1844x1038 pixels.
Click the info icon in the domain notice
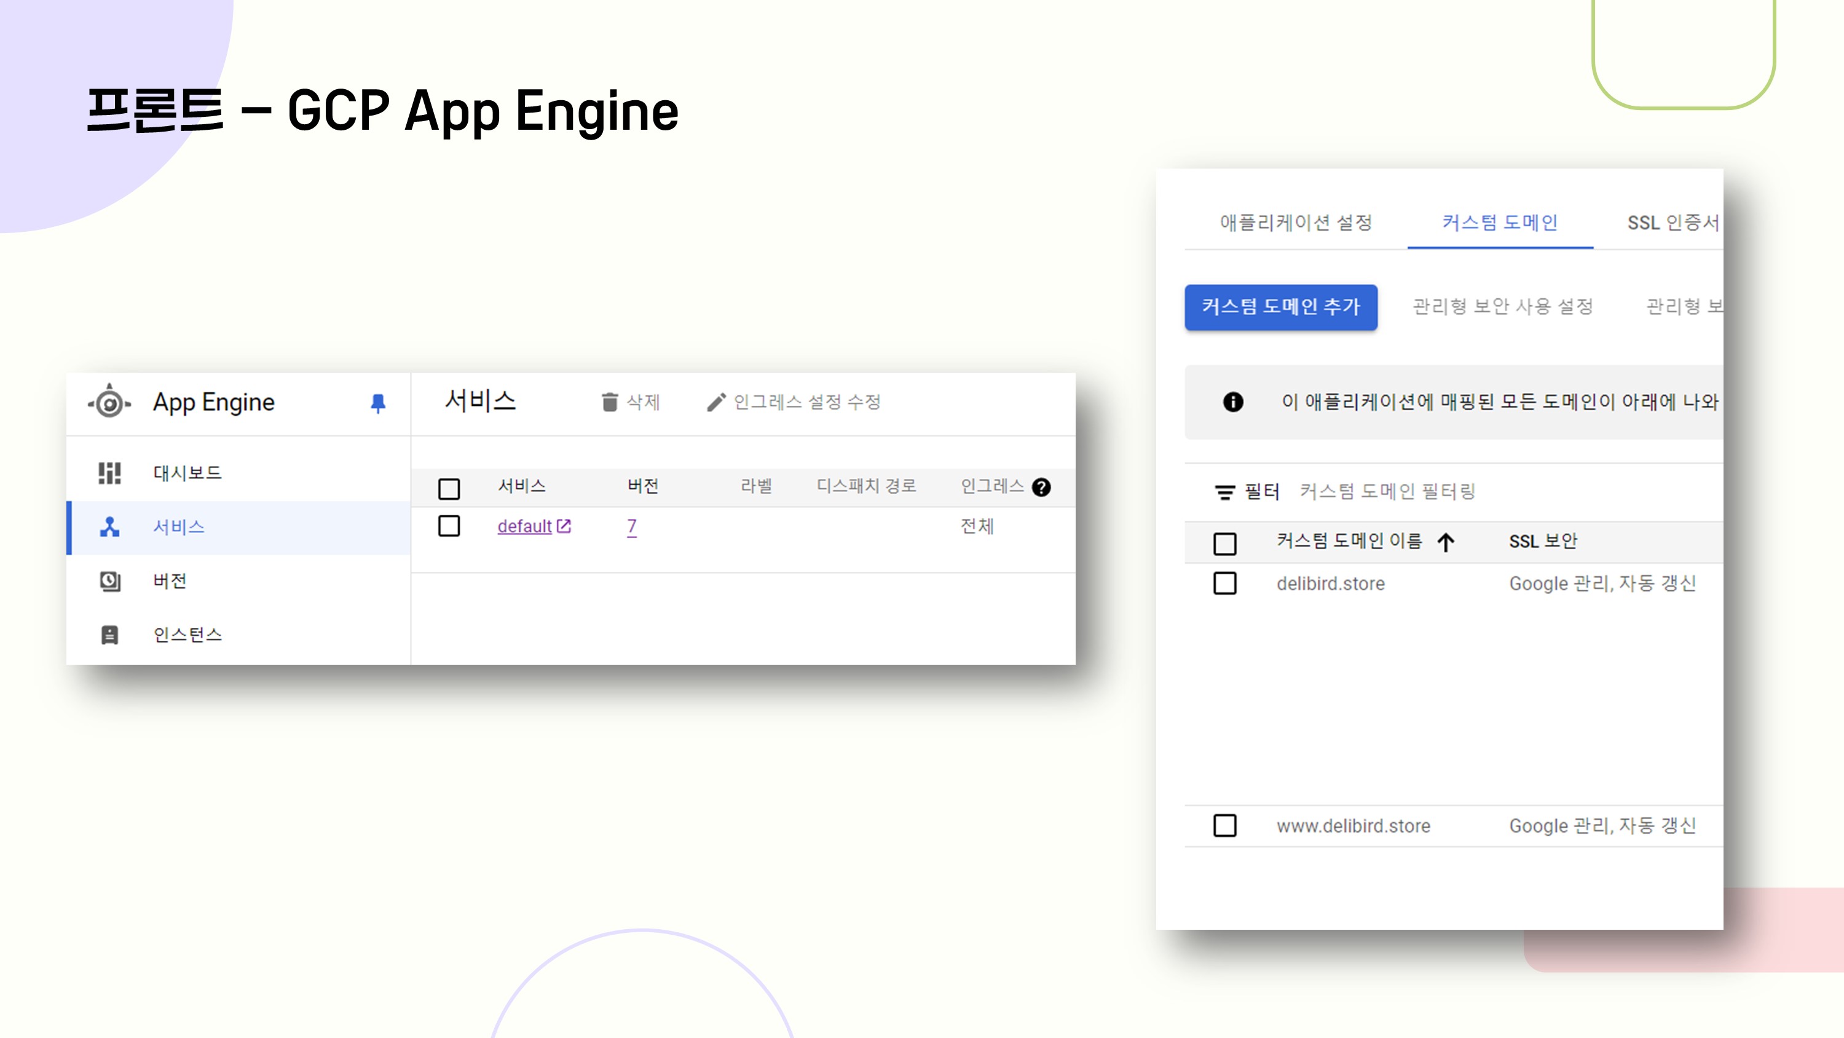coord(1232,402)
